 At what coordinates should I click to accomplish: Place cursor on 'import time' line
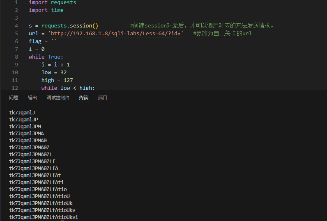click(46, 10)
